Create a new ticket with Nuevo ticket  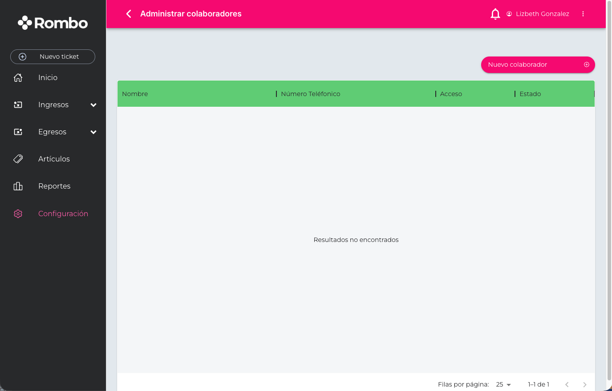[53, 56]
